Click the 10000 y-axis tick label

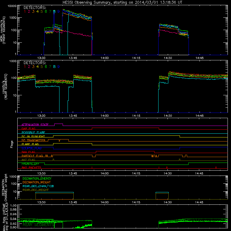coord(12,6)
